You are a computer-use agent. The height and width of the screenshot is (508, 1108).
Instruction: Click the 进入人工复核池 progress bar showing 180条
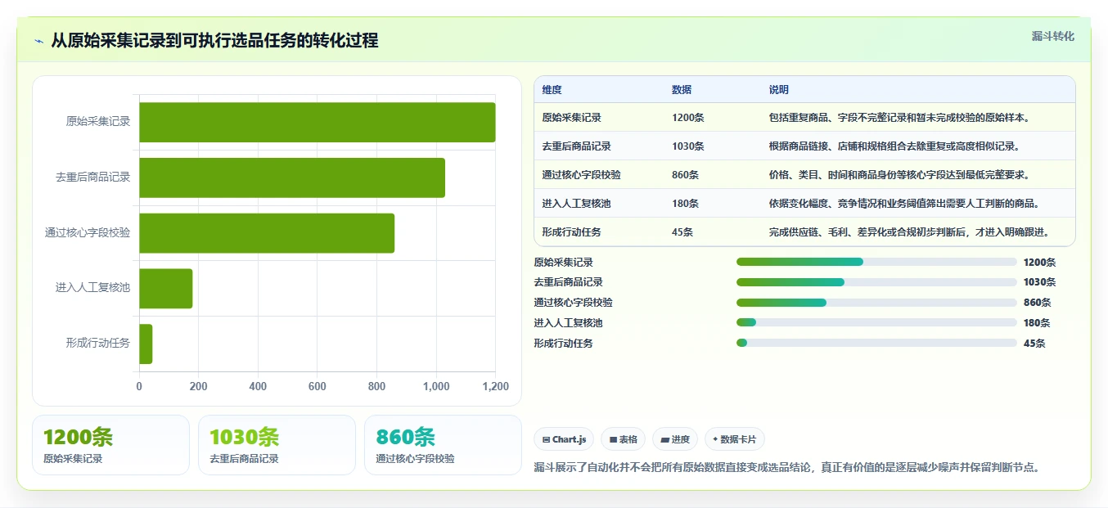tap(876, 323)
